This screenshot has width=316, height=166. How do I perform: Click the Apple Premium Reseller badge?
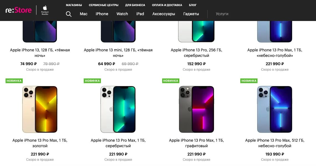pos(45,10)
